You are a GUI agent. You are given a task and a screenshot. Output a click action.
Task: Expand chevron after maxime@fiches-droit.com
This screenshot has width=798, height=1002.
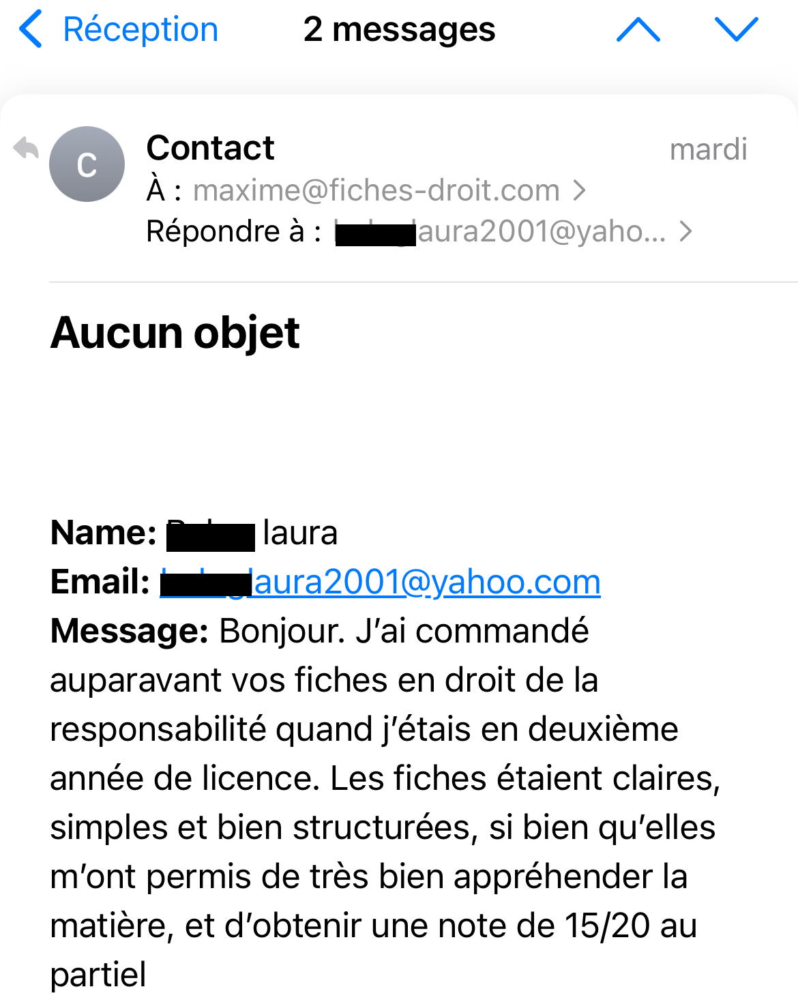coord(580,190)
